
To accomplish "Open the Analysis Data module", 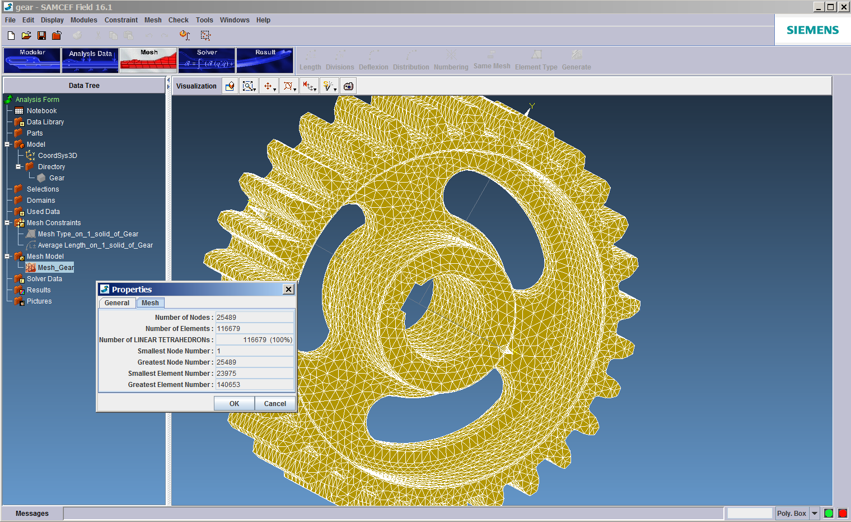I will (90, 60).
